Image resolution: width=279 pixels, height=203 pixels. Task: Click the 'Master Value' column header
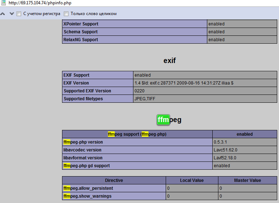pyautogui.click(x=247, y=180)
